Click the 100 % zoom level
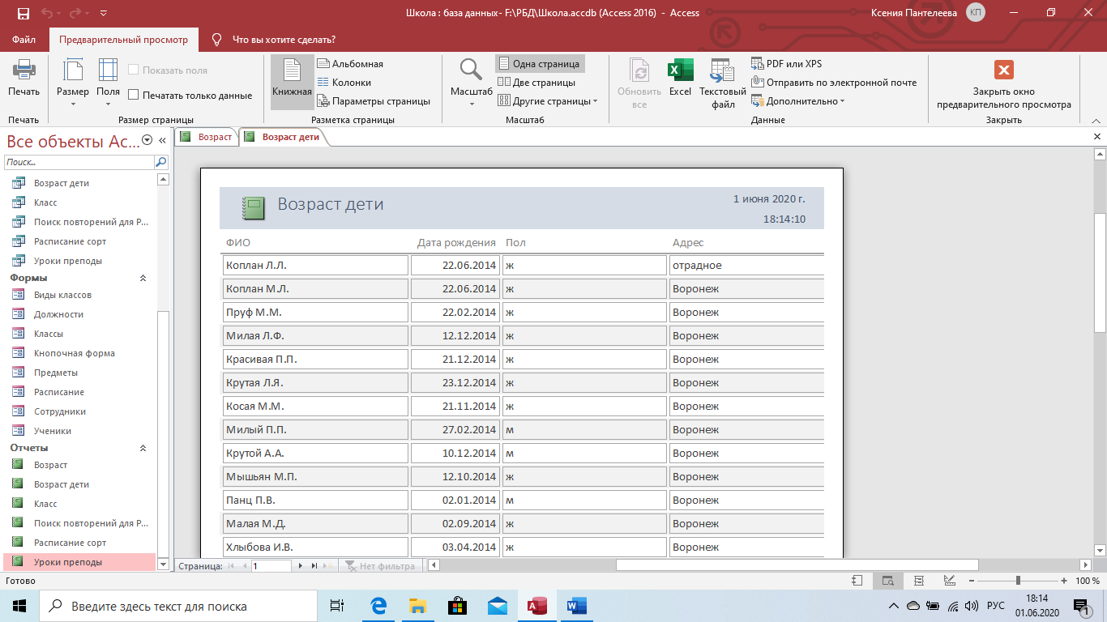 coord(1087,581)
